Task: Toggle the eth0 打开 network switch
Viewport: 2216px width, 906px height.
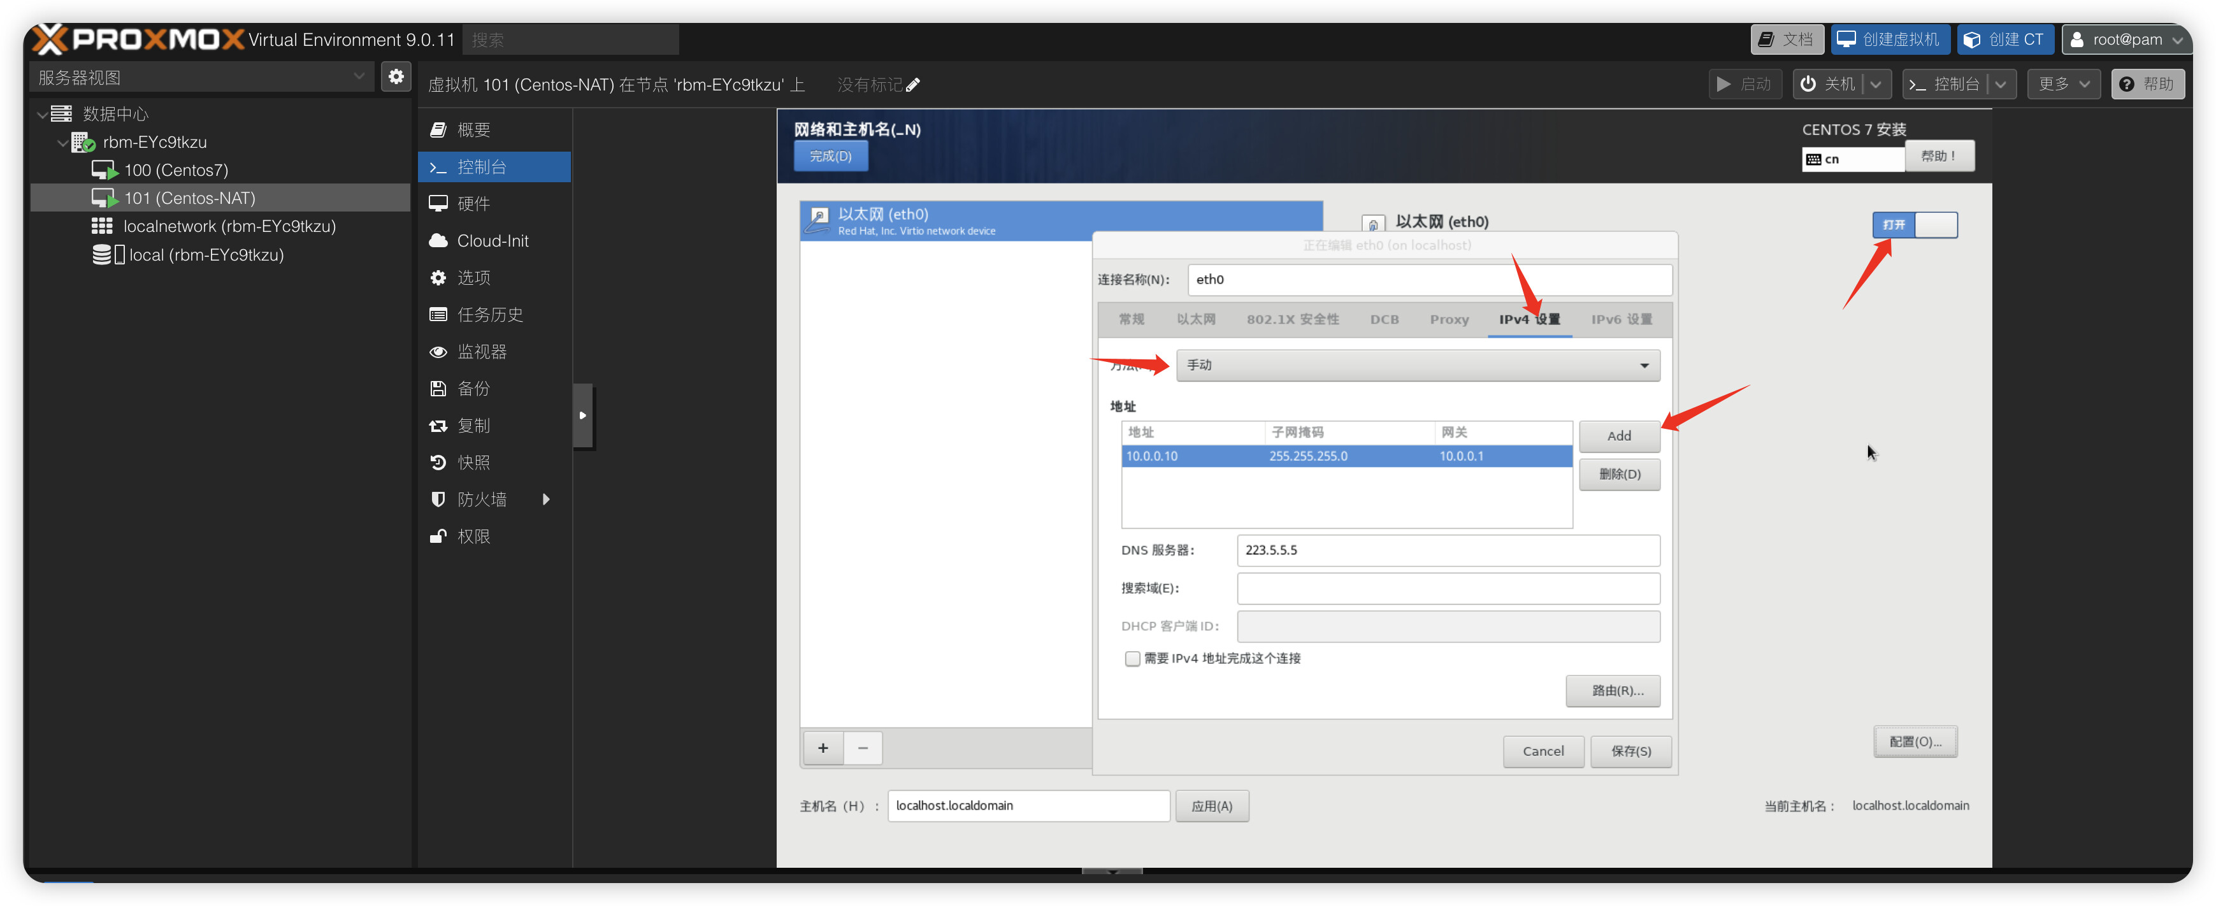Action: (x=1914, y=224)
